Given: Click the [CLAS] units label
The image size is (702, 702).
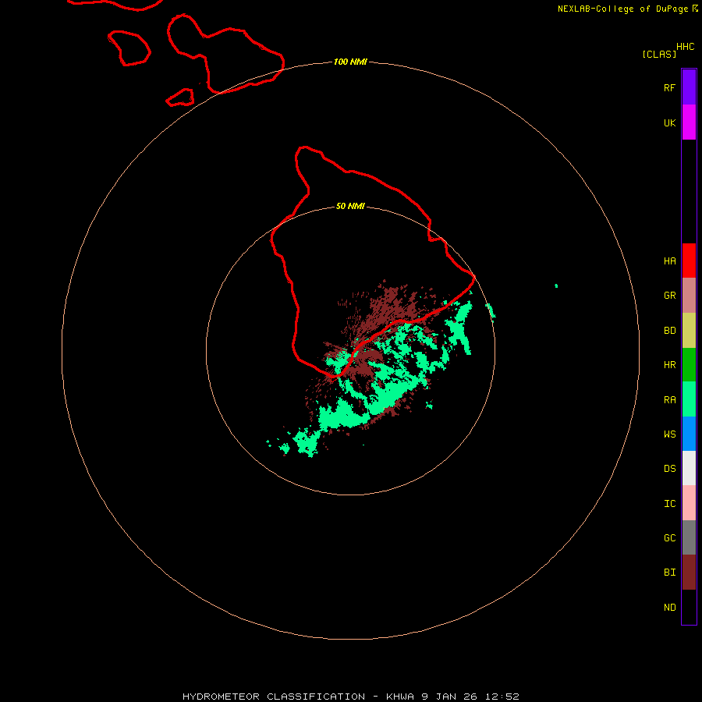Looking at the screenshot, I should 659,55.
